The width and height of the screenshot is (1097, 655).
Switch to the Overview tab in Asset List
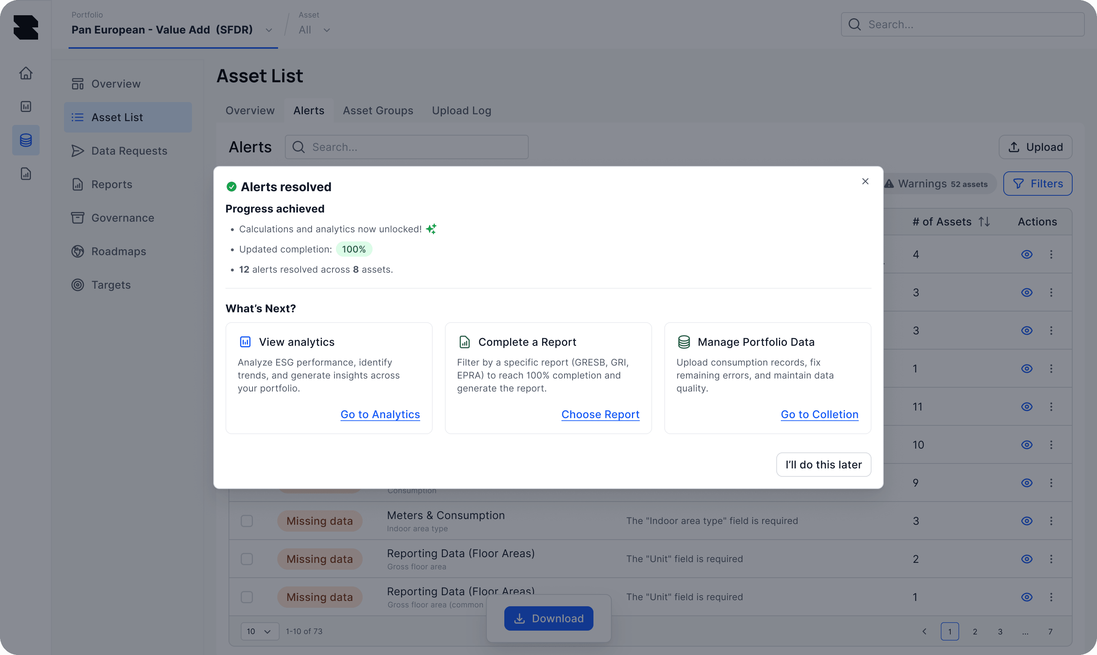pyautogui.click(x=250, y=110)
